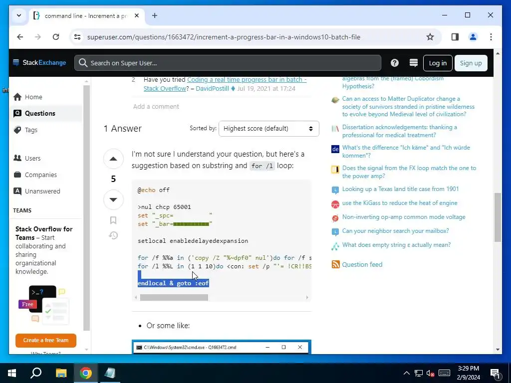Viewport: 511px width, 383px height.
Task: Open the Chrome profile avatar
Action: 473,37
